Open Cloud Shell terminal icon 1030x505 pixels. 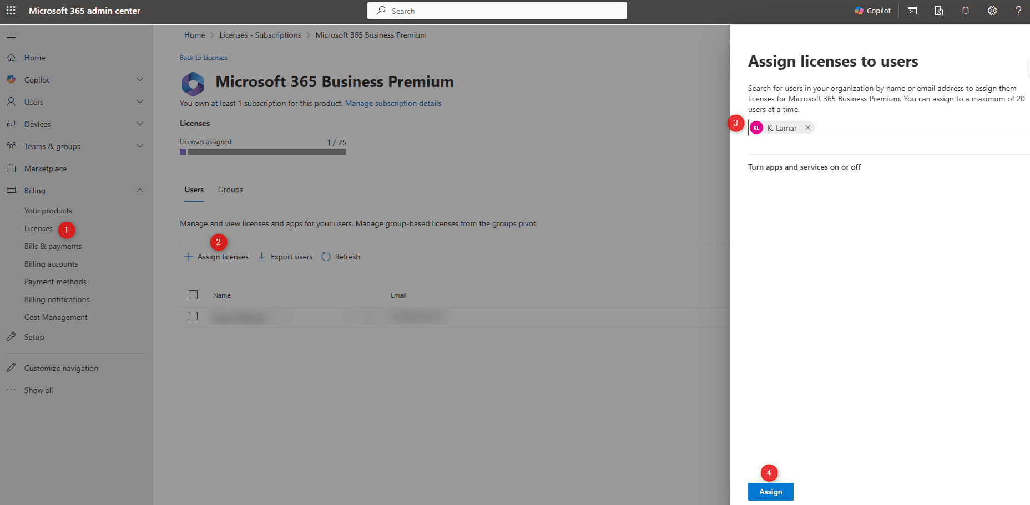tap(912, 11)
